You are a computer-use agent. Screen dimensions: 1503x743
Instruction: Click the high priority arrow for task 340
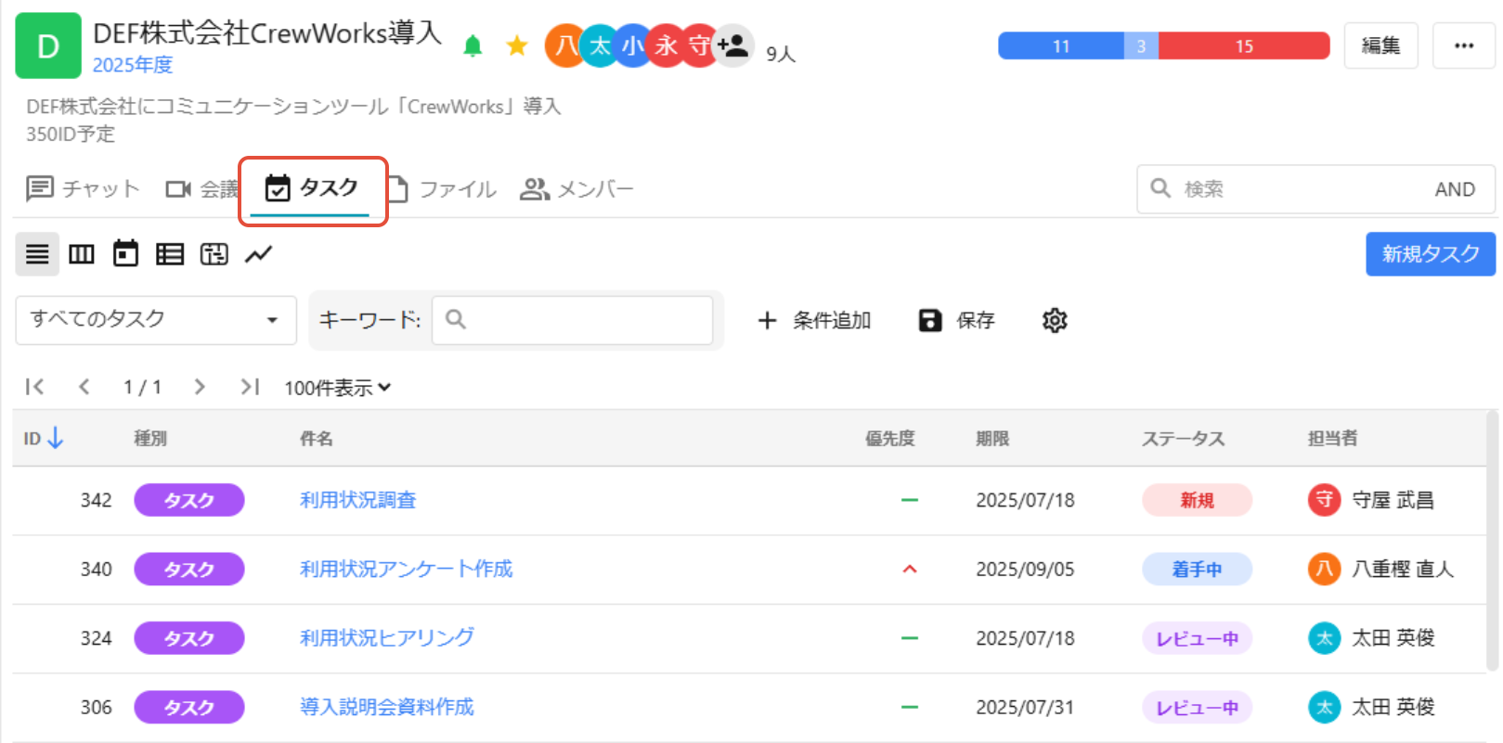[x=910, y=570]
